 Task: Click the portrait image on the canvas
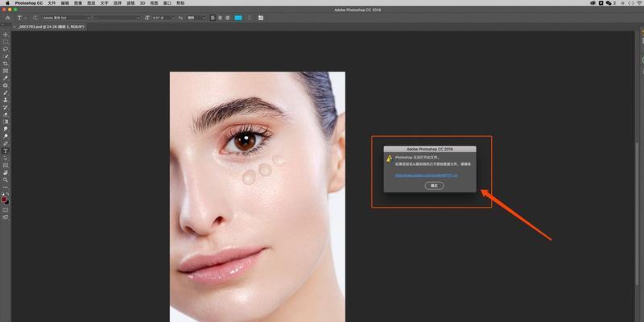pos(258,196)
